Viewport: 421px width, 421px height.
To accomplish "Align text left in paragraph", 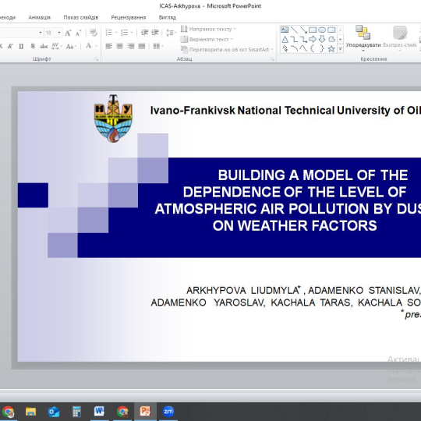I will (108, 46).
